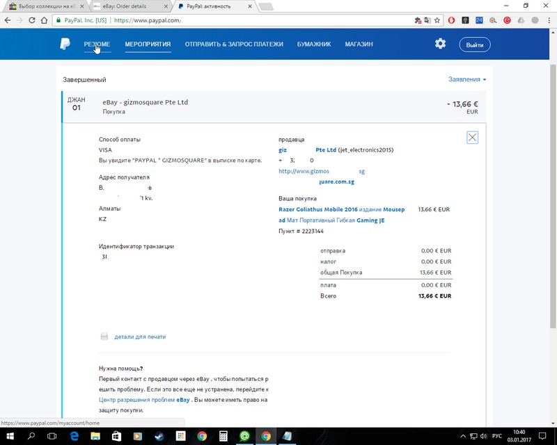Open Steam from the taskbar
The image size is (557, 445).
coord(159,436)
